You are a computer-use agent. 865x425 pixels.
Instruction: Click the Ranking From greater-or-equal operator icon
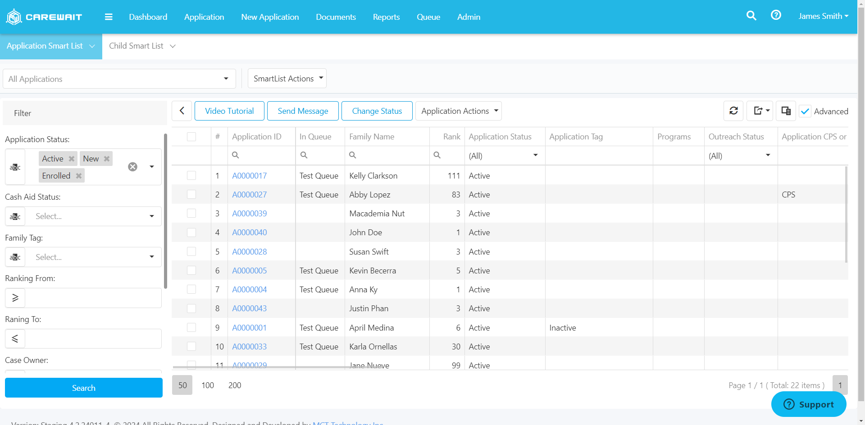15,298
